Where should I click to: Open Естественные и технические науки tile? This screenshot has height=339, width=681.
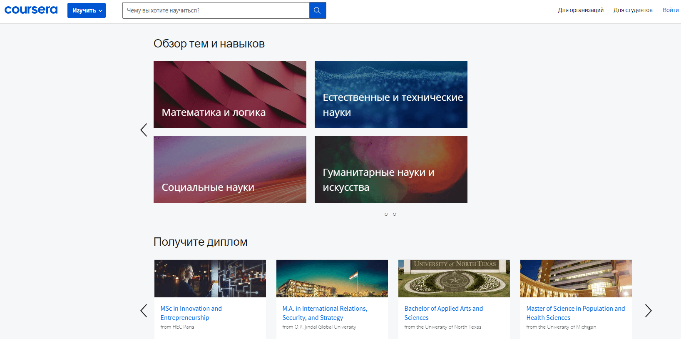391,95
